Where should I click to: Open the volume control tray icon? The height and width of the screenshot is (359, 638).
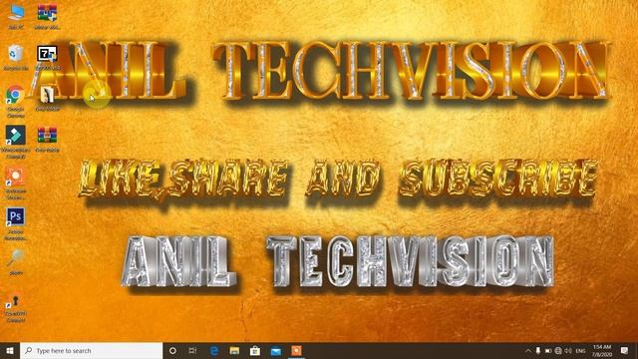(568, 350)
